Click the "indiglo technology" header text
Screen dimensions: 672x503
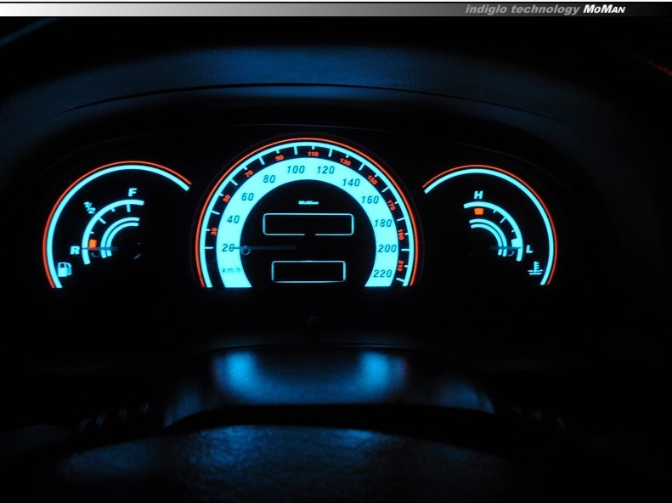click(522, 9)
